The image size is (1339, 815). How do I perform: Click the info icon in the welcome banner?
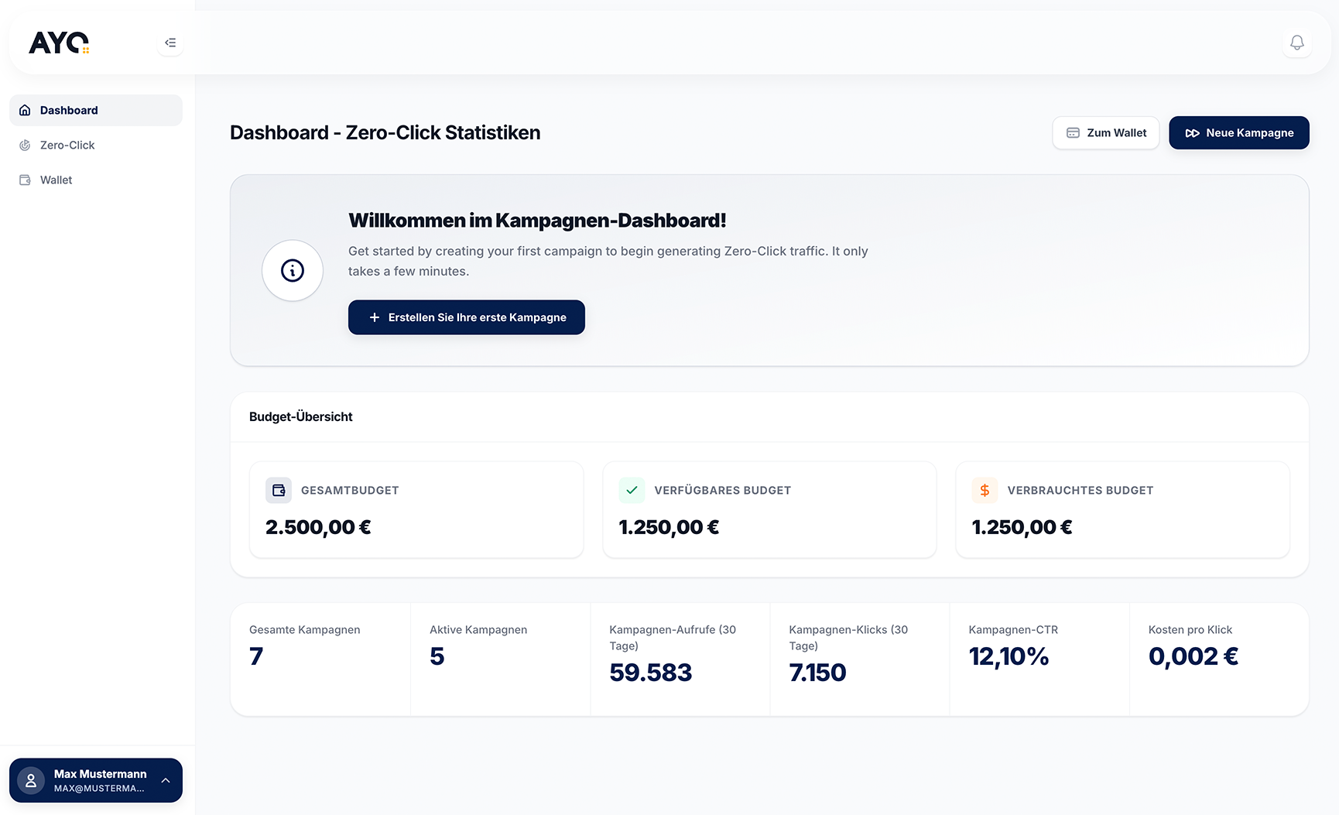click(x=292, y=270)
